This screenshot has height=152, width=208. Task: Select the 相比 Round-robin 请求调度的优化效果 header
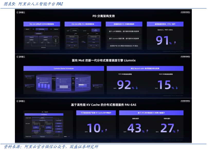(x=145, y=68)
